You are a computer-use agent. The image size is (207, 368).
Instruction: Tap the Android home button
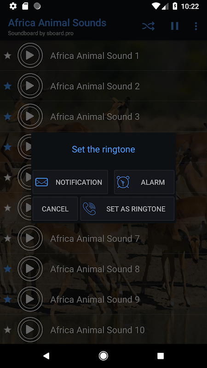(x=103, y=356)
